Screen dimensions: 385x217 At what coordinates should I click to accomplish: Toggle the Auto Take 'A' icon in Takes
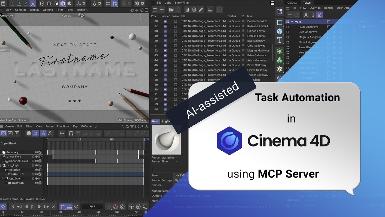click(306, 14)
